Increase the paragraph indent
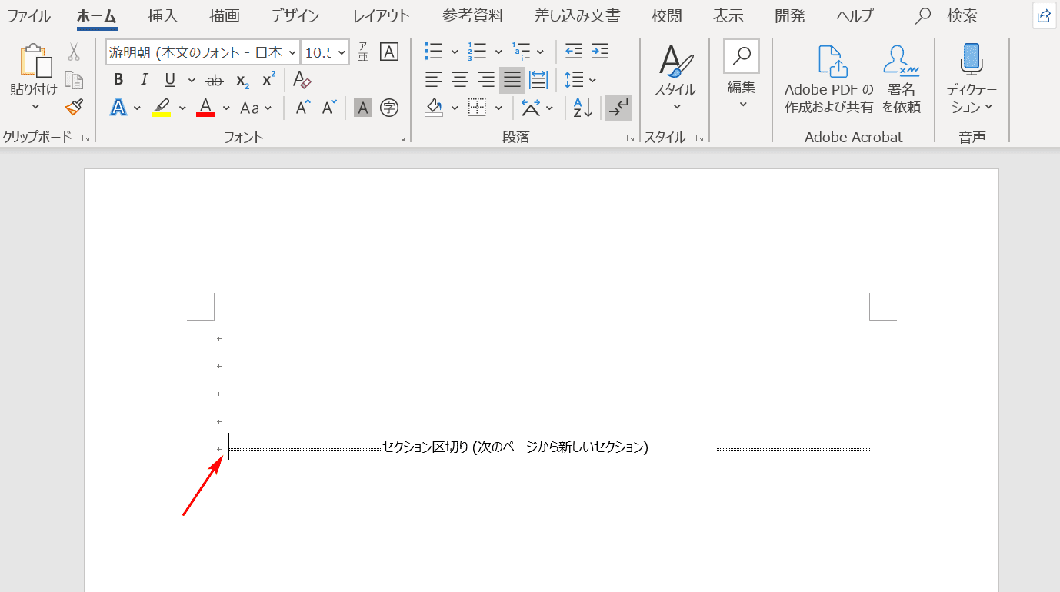Image resolution: width=1060 pixels, height=592 pixels. [600, 52]
